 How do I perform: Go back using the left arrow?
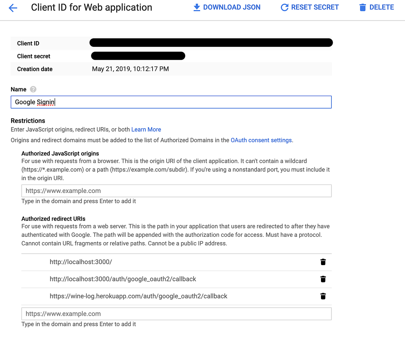coord(13,8)
